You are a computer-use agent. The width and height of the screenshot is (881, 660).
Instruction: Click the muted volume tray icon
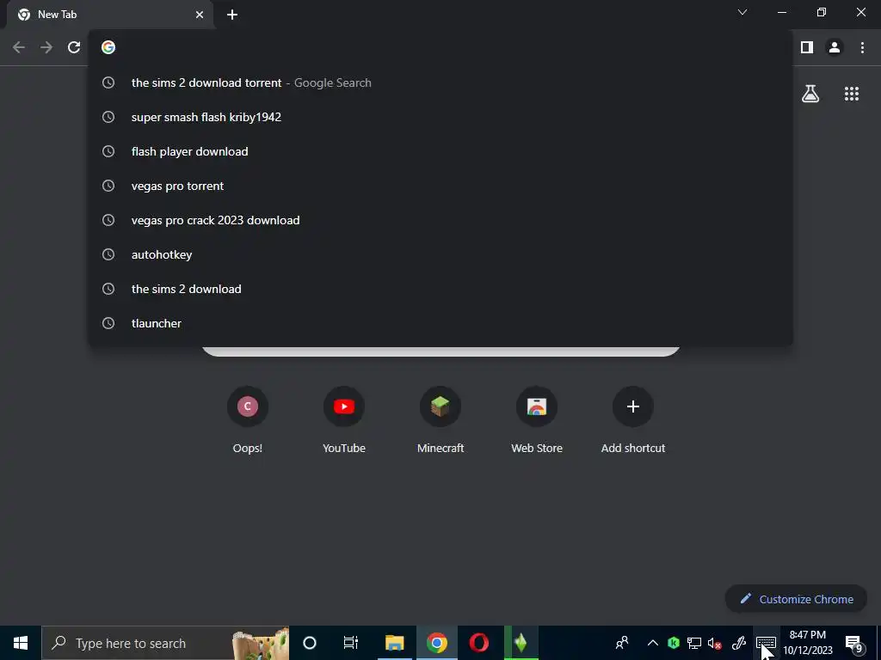click(715, 643)
